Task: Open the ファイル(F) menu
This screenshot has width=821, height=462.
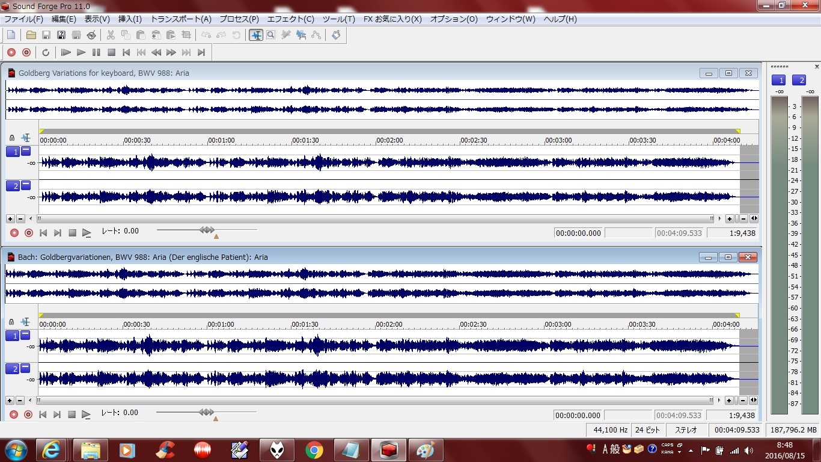Action: tap(23, 19)
